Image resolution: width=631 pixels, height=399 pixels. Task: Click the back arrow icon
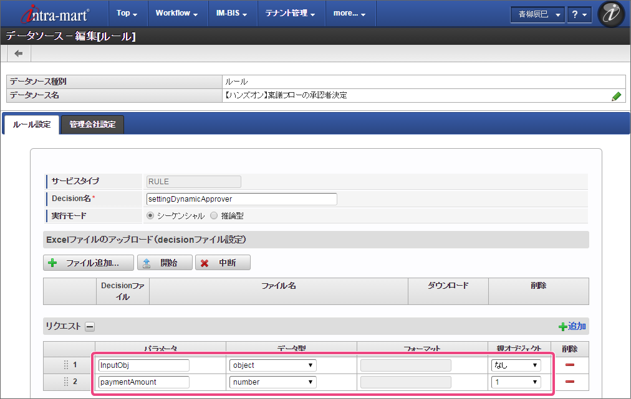coord(18,54)
